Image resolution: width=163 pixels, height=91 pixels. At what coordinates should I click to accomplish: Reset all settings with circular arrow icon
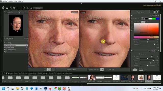[158, 12]
